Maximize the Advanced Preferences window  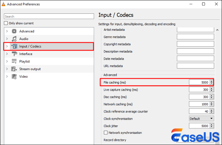click(204, 4)
